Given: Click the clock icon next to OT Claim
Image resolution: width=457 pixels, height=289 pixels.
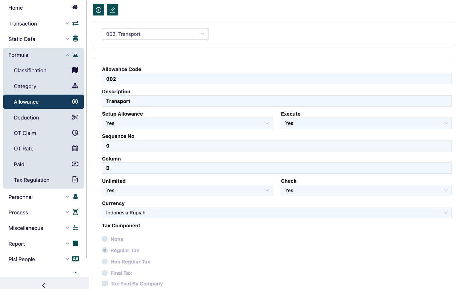Looking at the screenshot, I should 75,132.
